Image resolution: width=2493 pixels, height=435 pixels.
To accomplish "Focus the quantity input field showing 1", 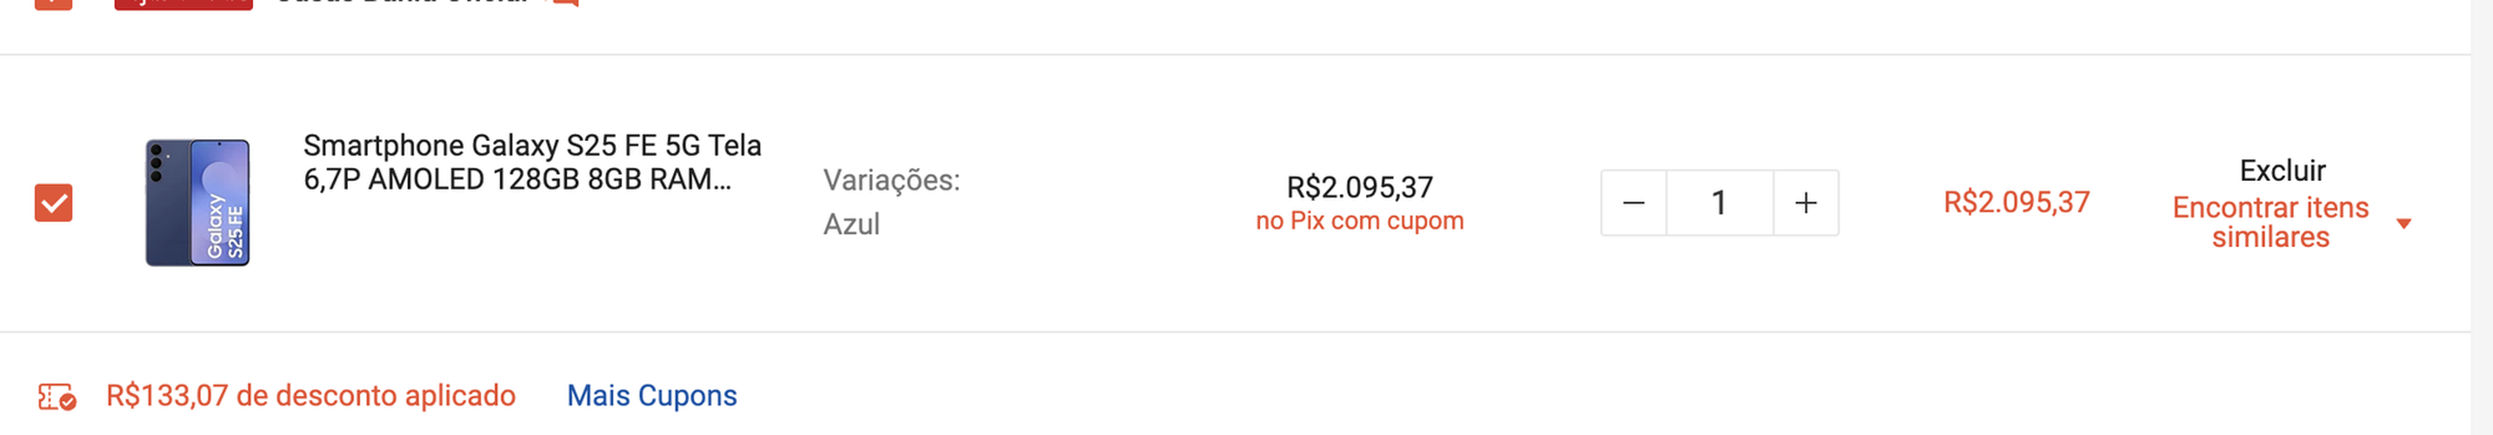I will [x=1719, y=203].
